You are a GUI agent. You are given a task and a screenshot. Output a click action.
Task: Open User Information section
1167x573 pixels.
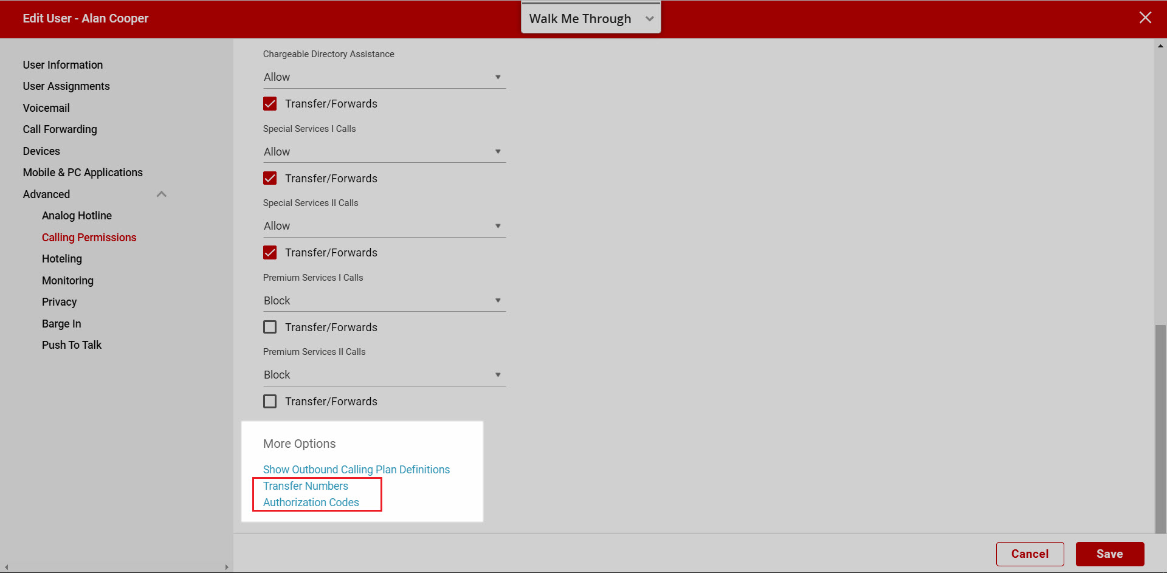click(63, 65)
